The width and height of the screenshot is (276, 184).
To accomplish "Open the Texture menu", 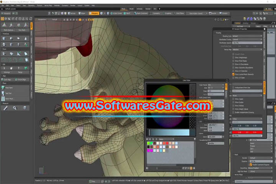I will tap(39, 5).
